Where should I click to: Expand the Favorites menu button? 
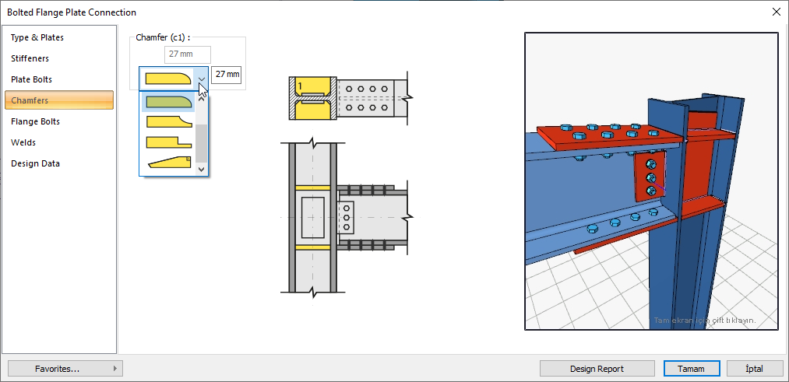pos(65,369)
